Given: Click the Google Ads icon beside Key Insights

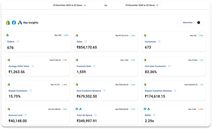Looking at the screenshot, I should tap(20, 23).
